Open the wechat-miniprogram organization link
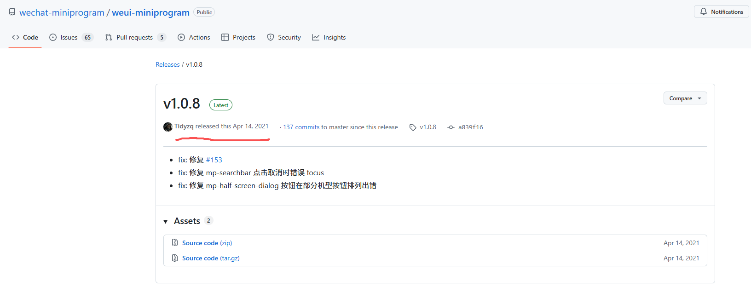This screenshot has width=751, height=293. tap(62, 12)
